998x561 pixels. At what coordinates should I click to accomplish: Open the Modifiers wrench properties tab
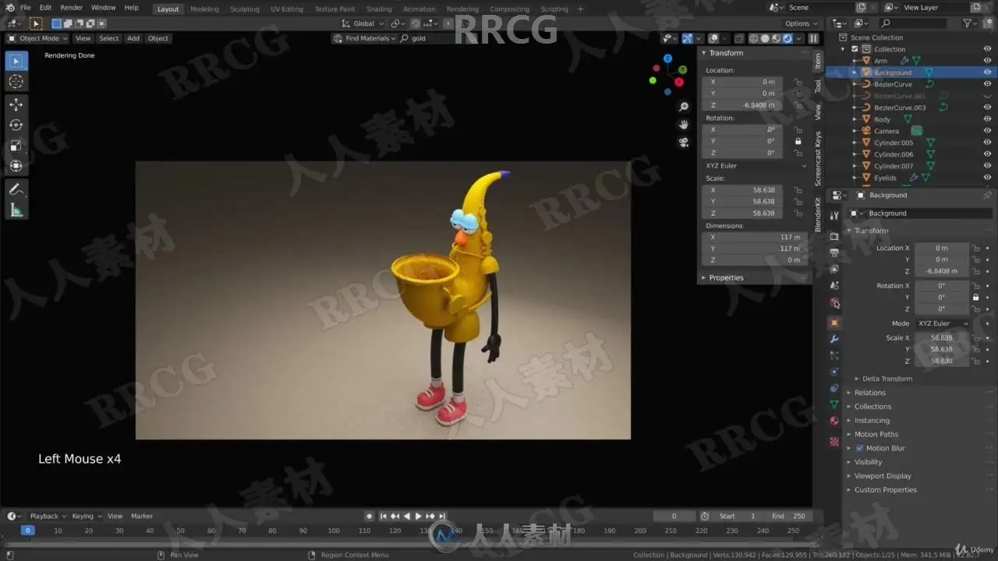(x=834, y=339)
